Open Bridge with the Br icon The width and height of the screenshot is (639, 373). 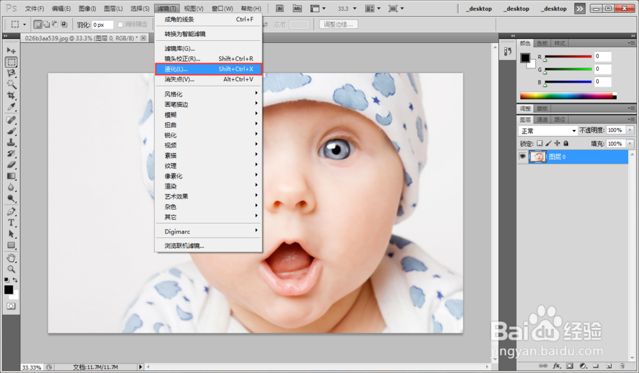click(280, 8)
